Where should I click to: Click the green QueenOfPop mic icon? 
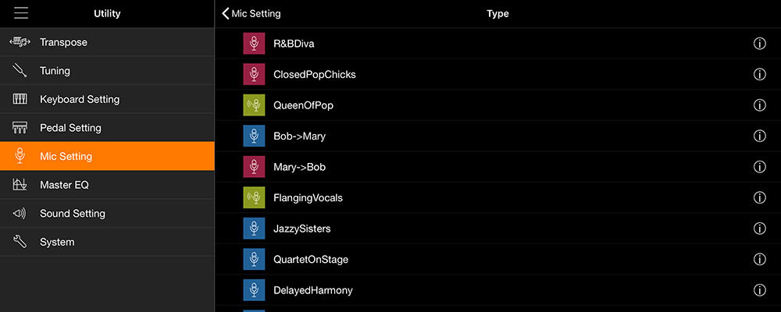click(254, 105)
